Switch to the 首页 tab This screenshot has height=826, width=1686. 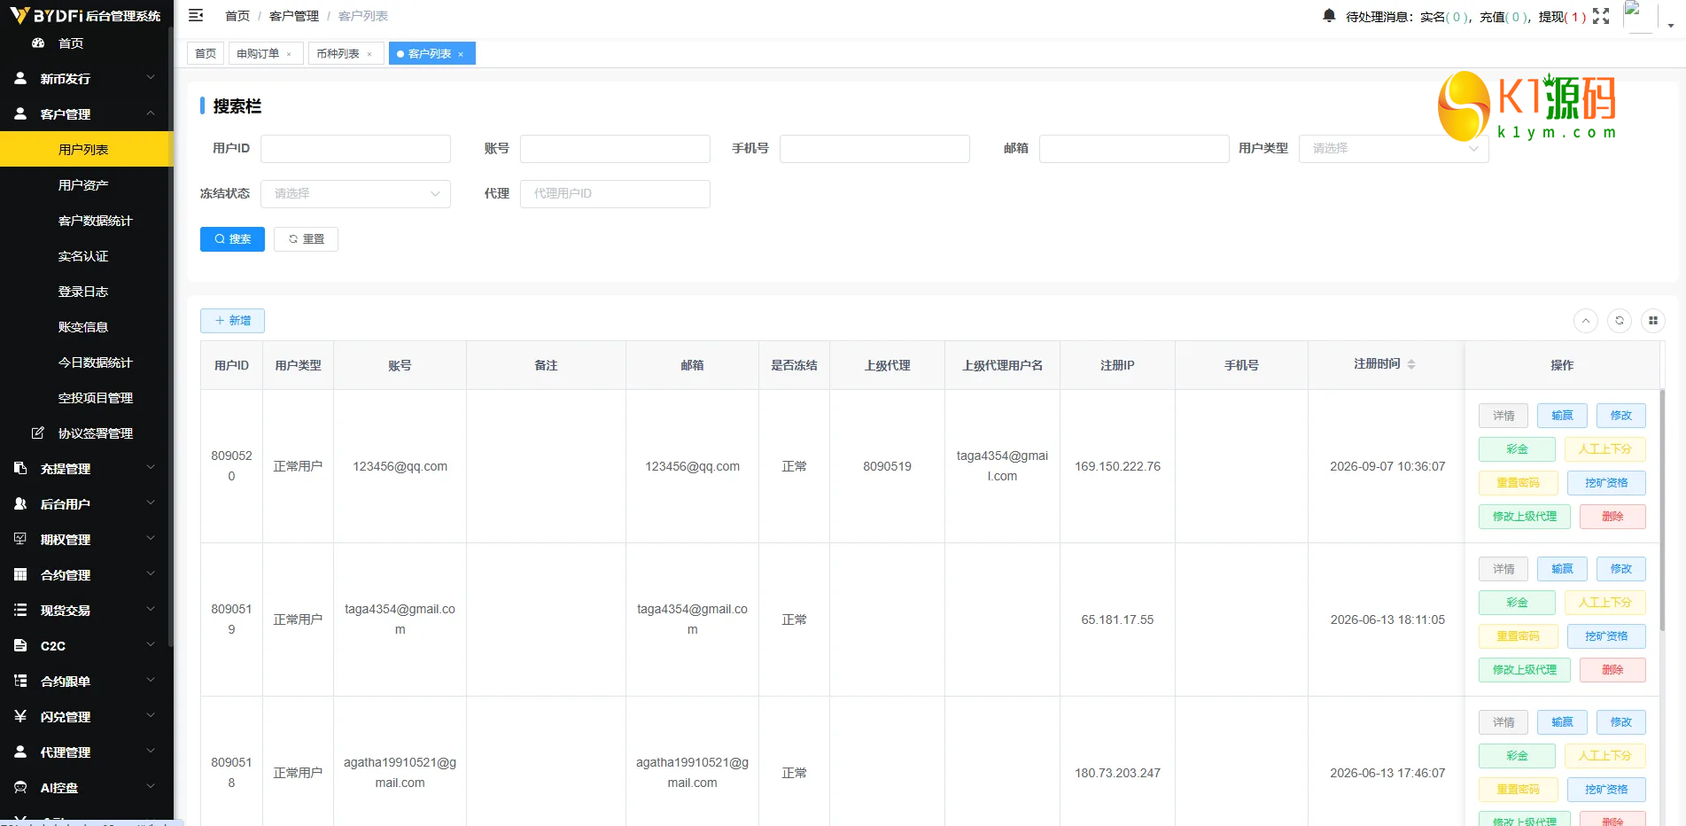pos(206,54)
